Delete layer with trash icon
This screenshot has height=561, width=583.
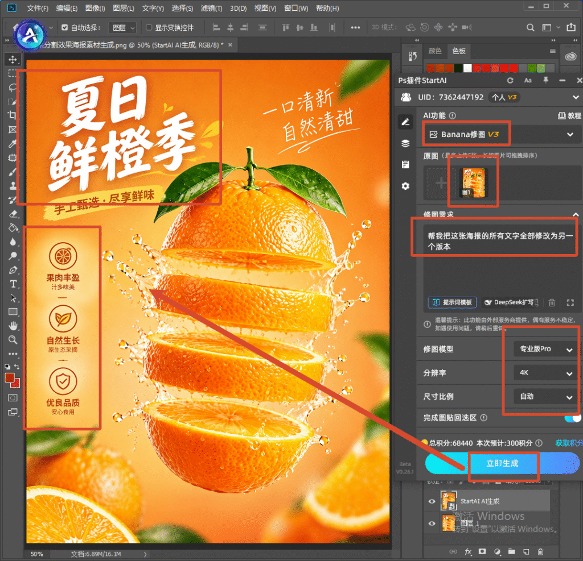pos(541,552)
